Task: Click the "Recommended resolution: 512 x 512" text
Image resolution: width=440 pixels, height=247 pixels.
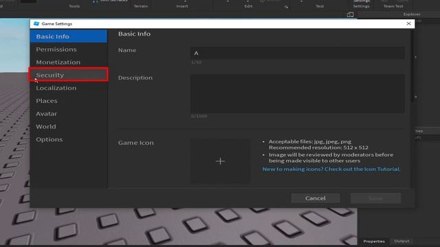Action: [318, 148]
